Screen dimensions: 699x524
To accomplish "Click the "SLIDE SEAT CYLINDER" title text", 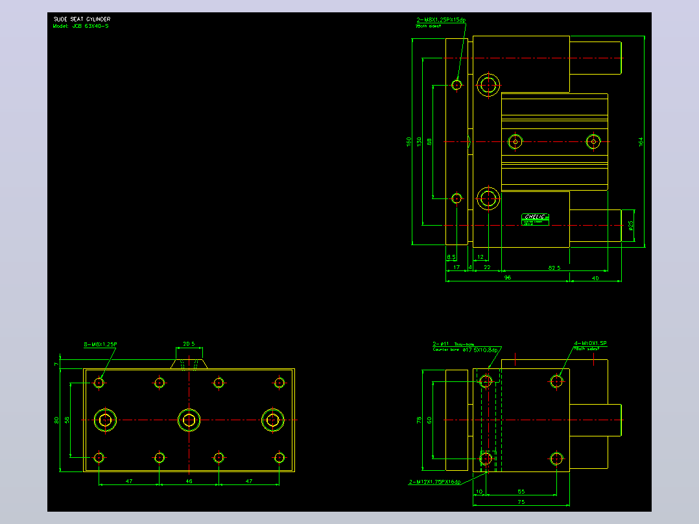I will [82, 19].
